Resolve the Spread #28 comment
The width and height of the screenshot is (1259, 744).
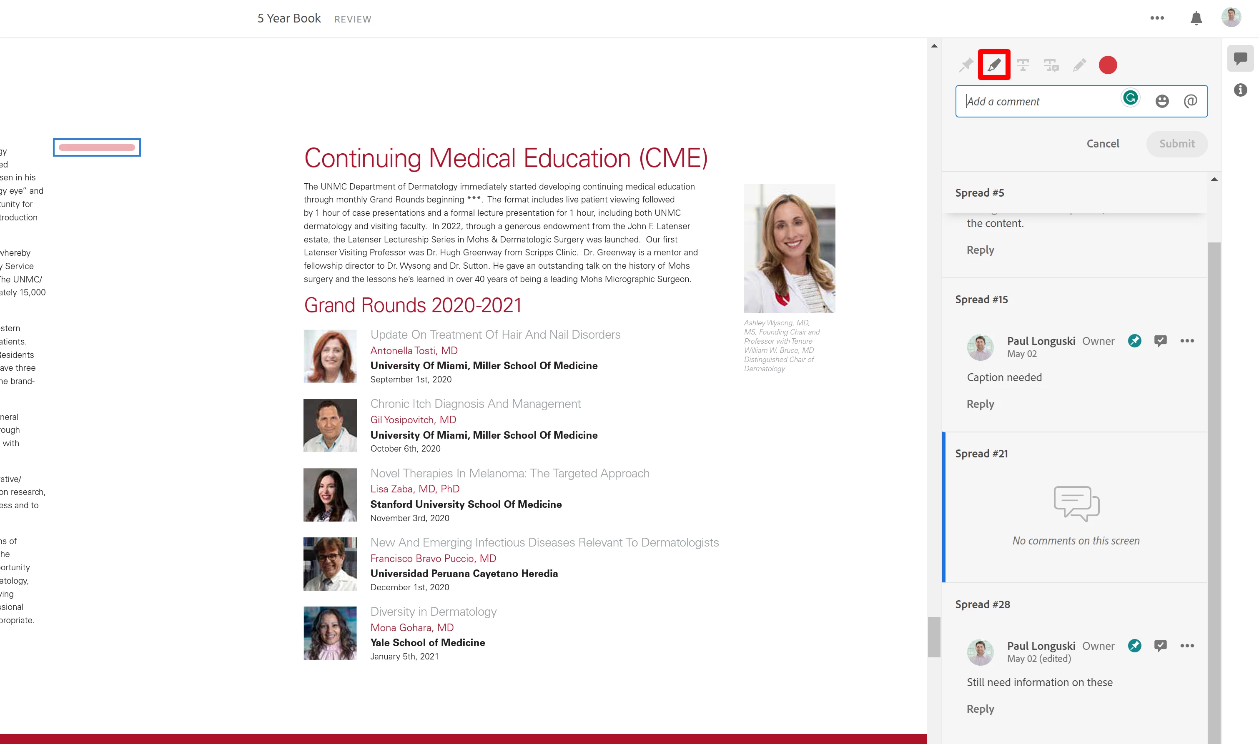1160,646
